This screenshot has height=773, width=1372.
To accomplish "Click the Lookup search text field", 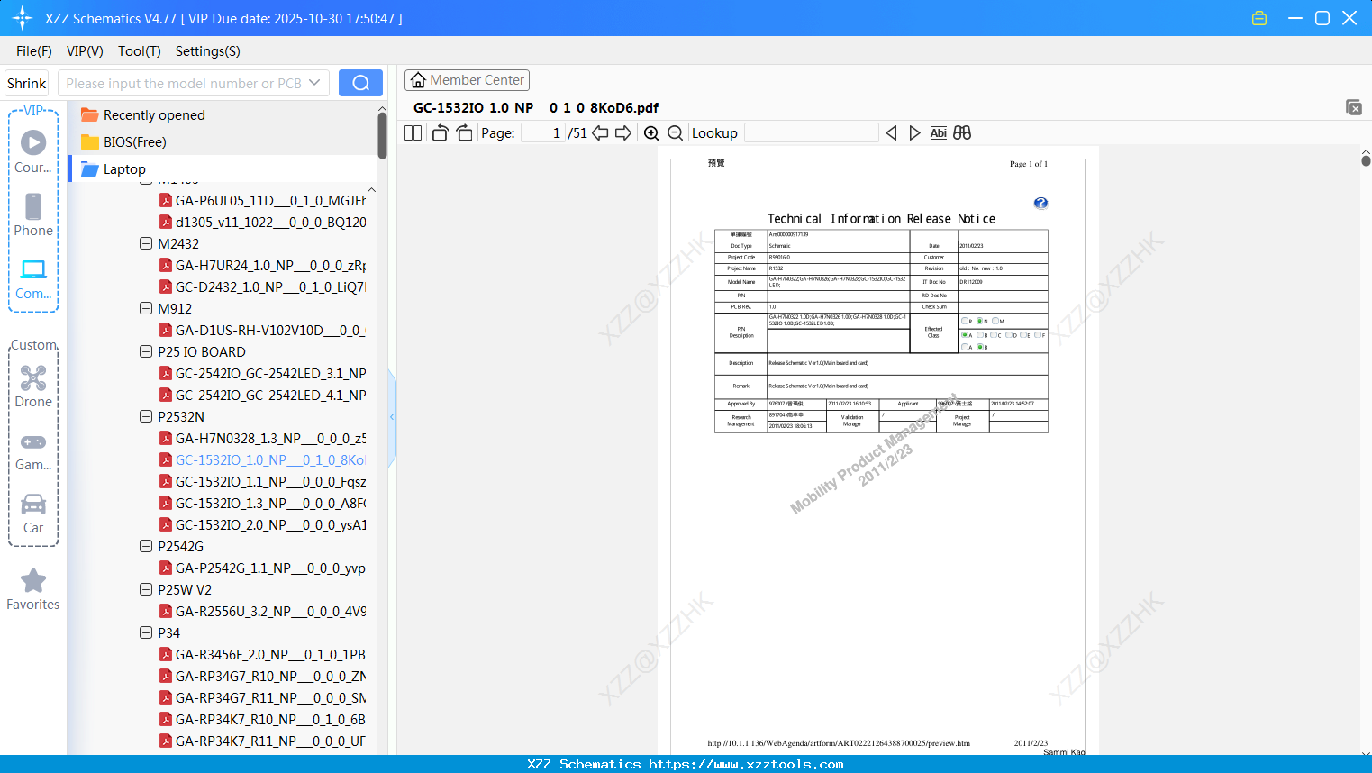I will coord(812,133).
